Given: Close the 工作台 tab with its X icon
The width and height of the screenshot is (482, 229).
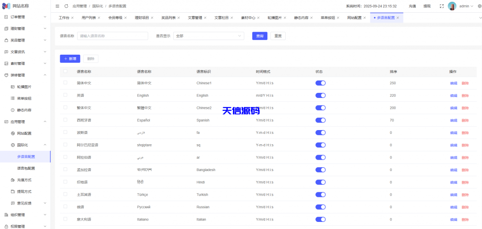Looking at the screenshot, I should (72, 17).
